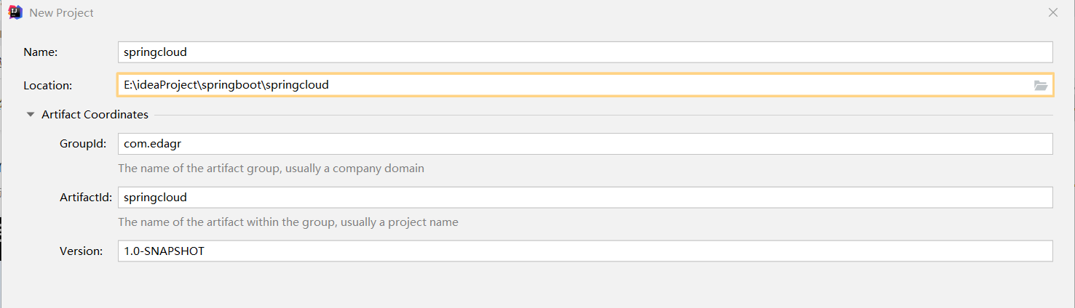Click the artifact group hint text
This screenshot has height=308, width=1075.
tap(271, 169)
